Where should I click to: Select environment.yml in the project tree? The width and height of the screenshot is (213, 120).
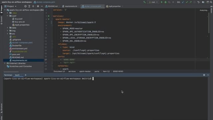pyautogui.click(x=20, y=49)
